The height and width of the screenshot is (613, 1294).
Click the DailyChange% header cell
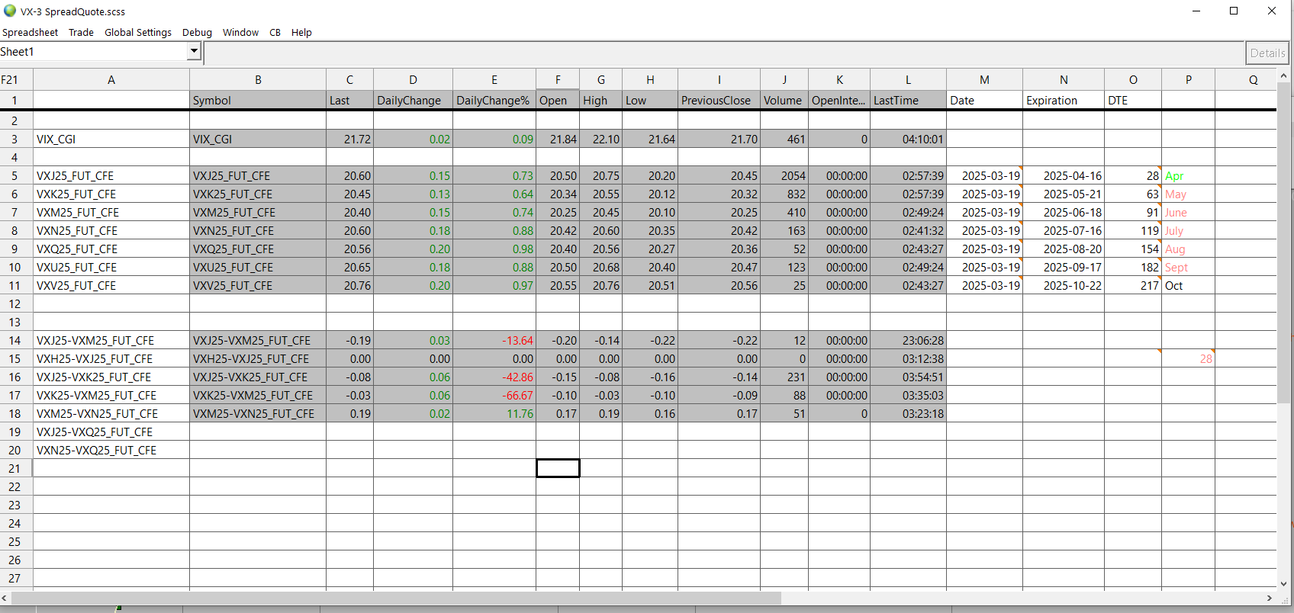(x=494, y=100)
